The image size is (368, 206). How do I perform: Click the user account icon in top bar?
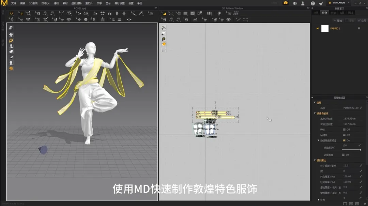[303, 3]
